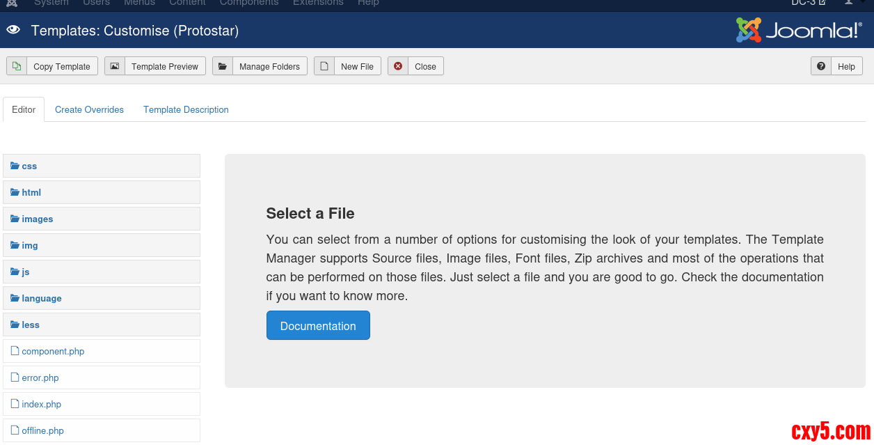Click the eye icon beside Templates title
Viewport: 874px width, 445px height.
click(13, 30)
